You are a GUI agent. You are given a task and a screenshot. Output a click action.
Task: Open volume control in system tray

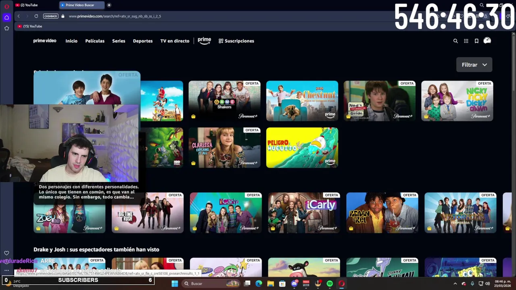[x=488, y=284]
